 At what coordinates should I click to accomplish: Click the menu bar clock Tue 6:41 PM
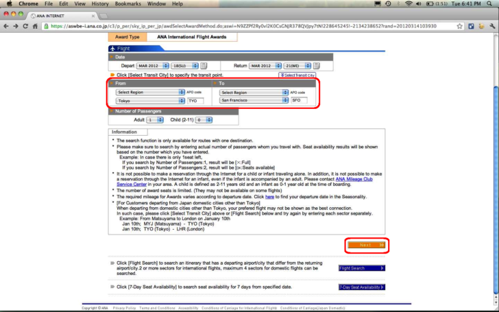[466, 3]
